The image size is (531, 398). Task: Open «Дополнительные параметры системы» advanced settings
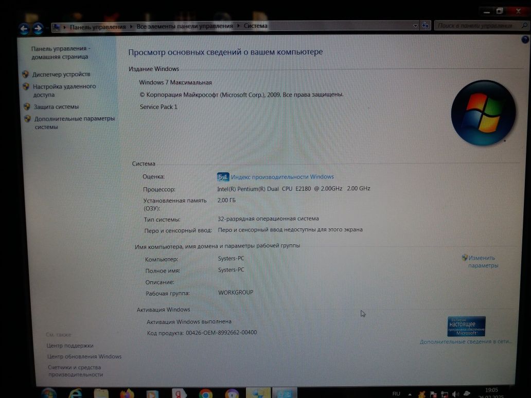click(x=74, y=122)
